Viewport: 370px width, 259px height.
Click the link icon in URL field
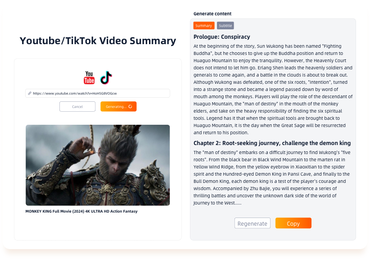[x=30, y=93]
